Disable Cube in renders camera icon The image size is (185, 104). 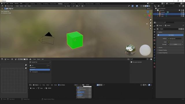[x=183, y=14]
